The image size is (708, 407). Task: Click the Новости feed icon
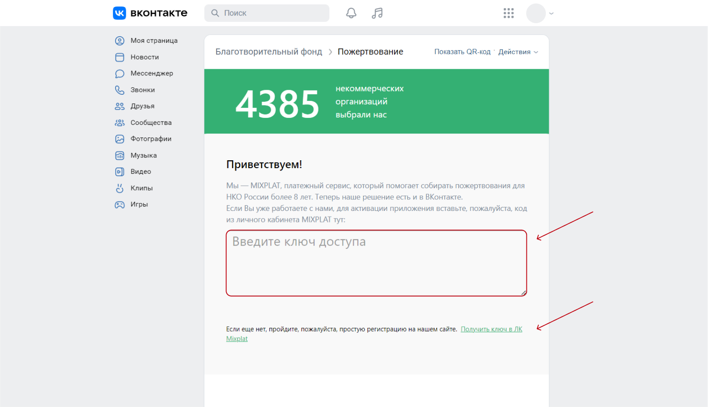pos(120,57)
